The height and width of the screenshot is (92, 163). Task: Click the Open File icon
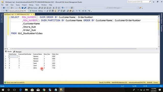(x=20, y=8)
